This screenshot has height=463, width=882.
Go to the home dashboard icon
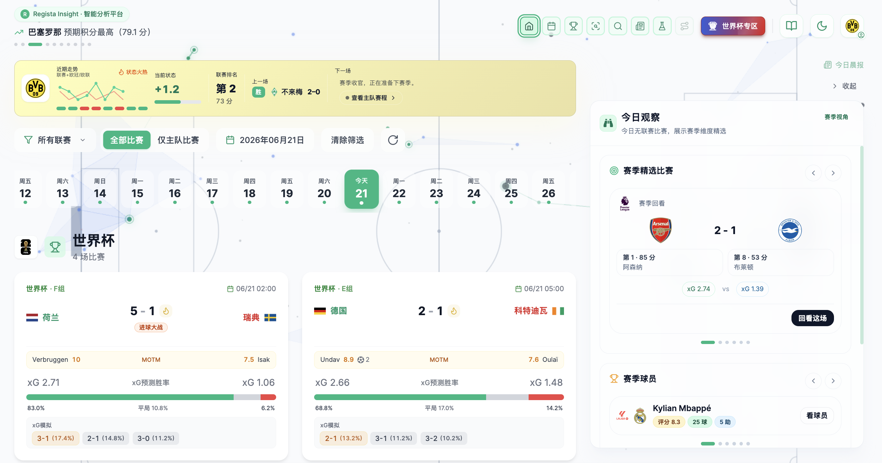(529, 26)
